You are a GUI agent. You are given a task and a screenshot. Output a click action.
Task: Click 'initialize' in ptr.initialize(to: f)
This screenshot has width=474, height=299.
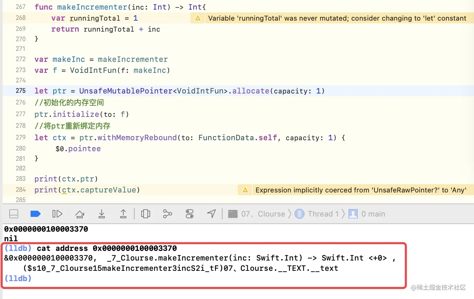pos(76,114)
